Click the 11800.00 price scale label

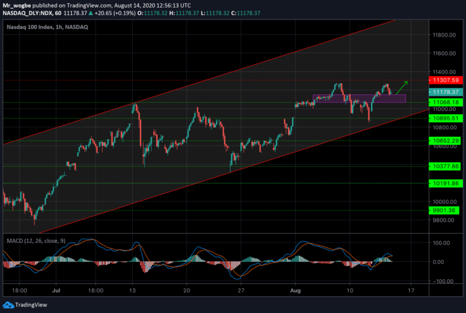click(x=444, y=35)
